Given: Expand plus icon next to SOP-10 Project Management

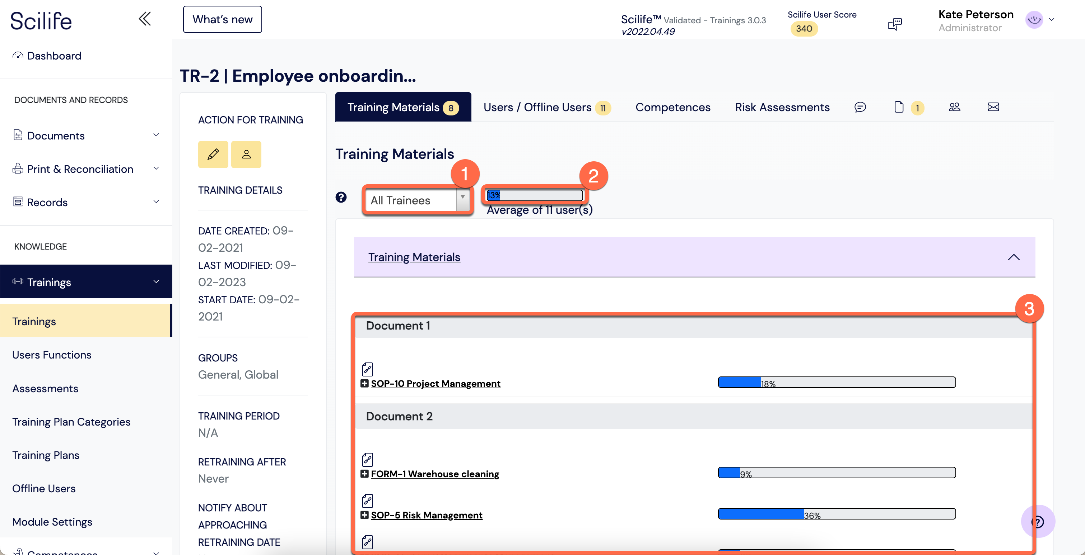Looking at the screenshot, I should [x=365, y=384].
